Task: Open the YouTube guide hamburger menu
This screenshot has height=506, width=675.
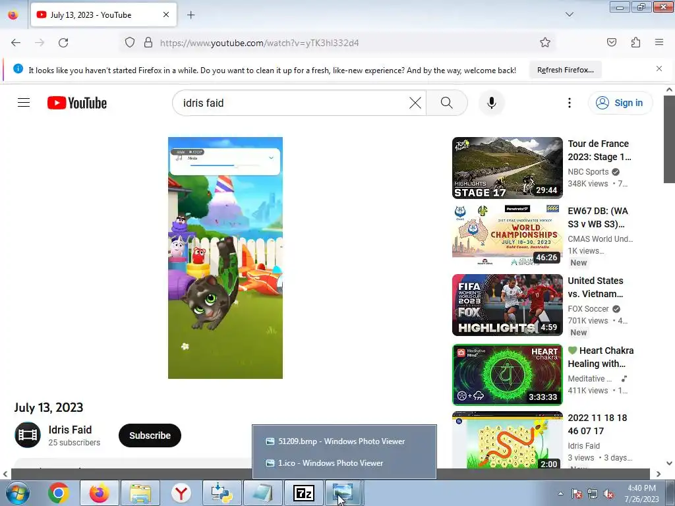Action: click(x=24, y=103)
